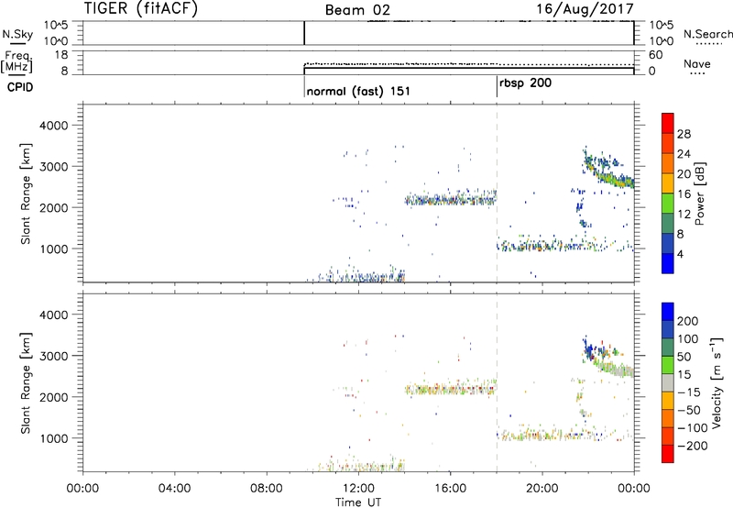Click the light green Velocity segment between 15 and 50
This screenshot has width=733, height=508.
668,365
